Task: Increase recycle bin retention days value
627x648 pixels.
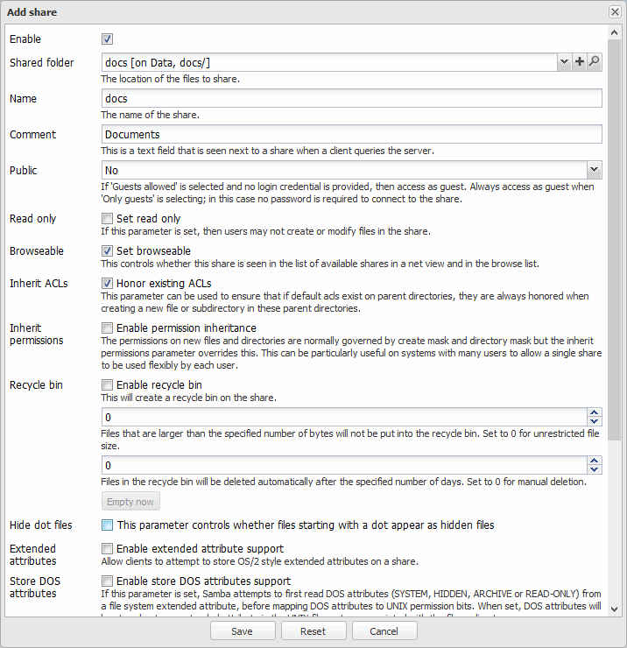Action: 595,461
